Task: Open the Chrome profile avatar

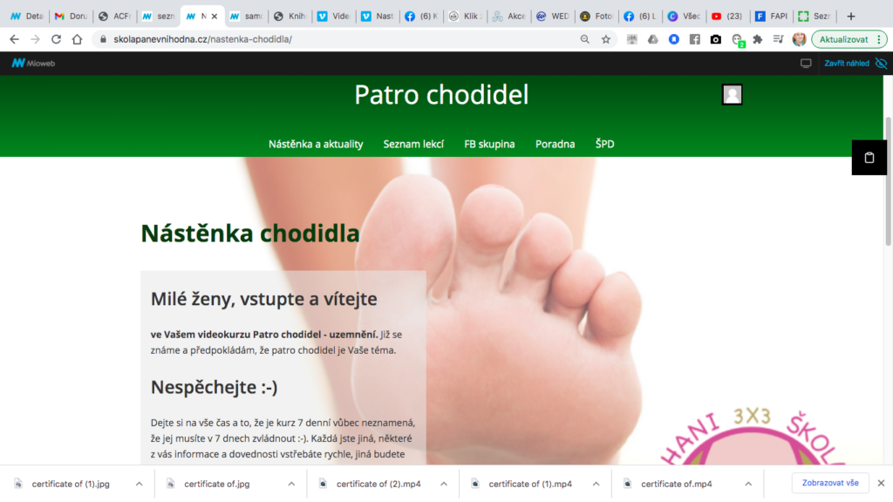Action: 799,39
